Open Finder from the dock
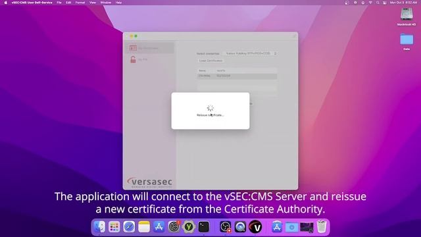 (x=99, y=226)
